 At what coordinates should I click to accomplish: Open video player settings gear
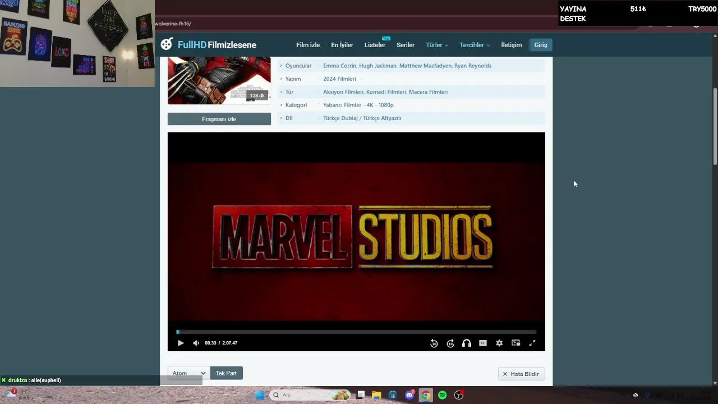coord(499,343)
